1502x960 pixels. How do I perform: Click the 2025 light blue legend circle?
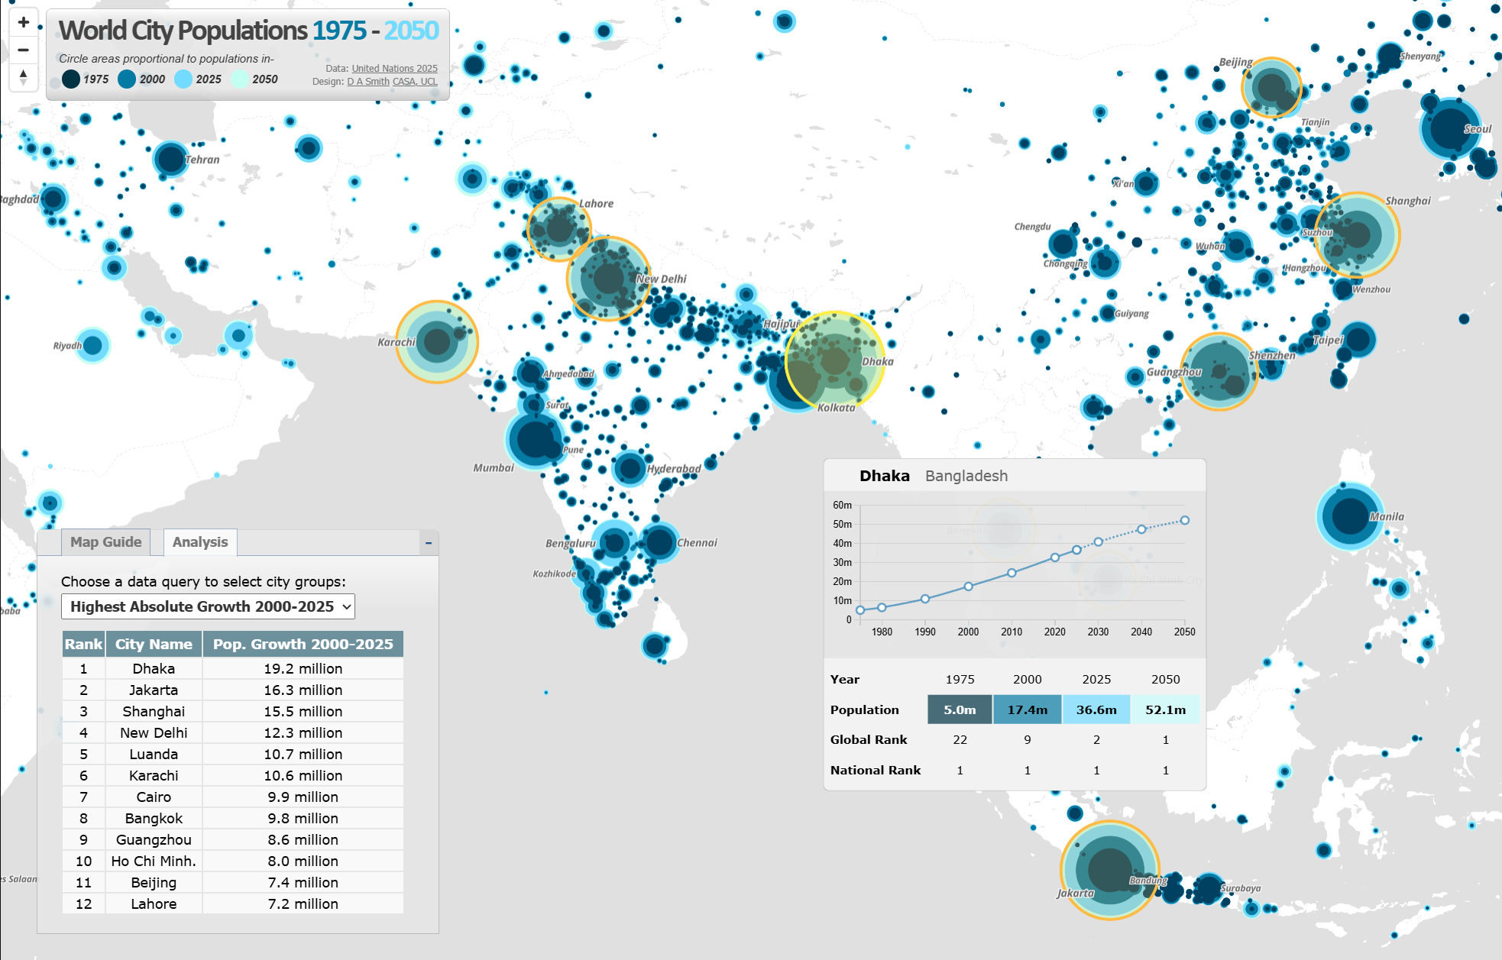click(x=183, y=79)
